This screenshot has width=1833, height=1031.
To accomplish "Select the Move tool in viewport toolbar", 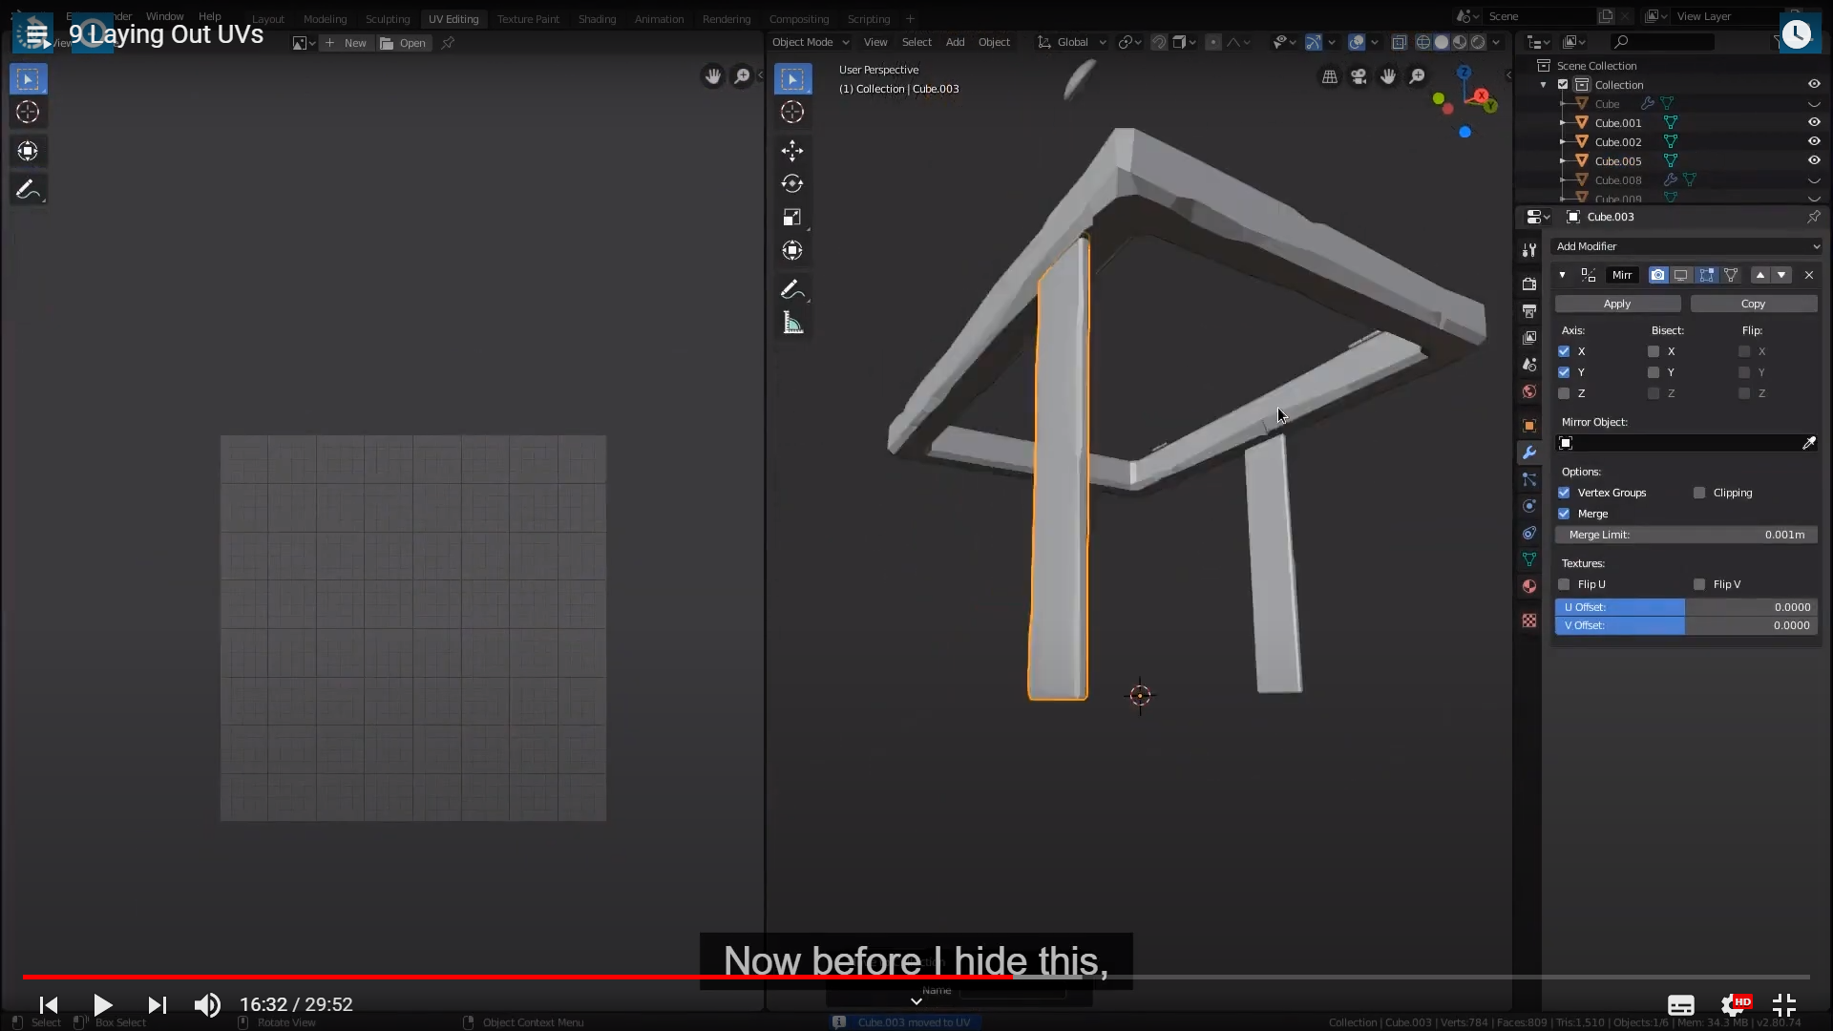I will 791,150.
